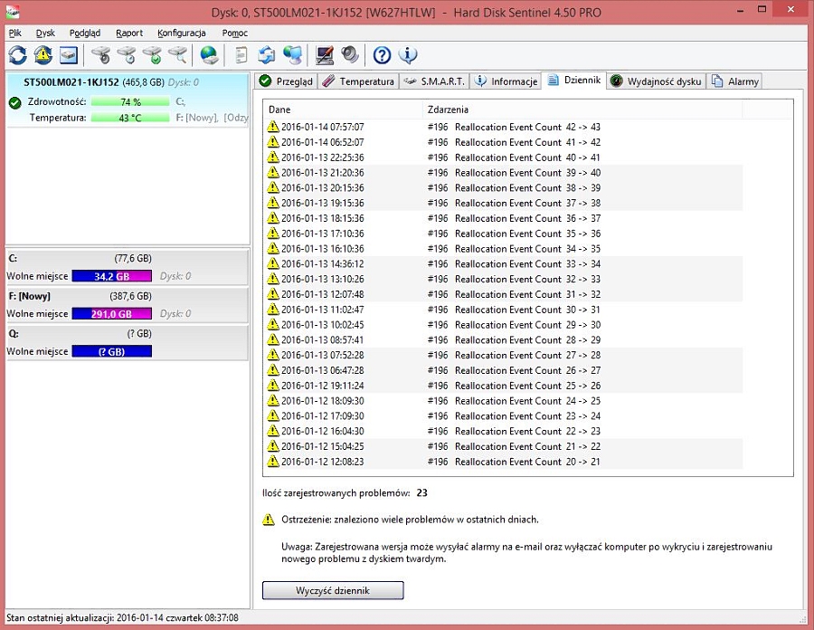The width and height of the screenshot is (814, 630).
Task: Select log entry dated 2016-01-13 22:25:36
Action: coord(504,157)
